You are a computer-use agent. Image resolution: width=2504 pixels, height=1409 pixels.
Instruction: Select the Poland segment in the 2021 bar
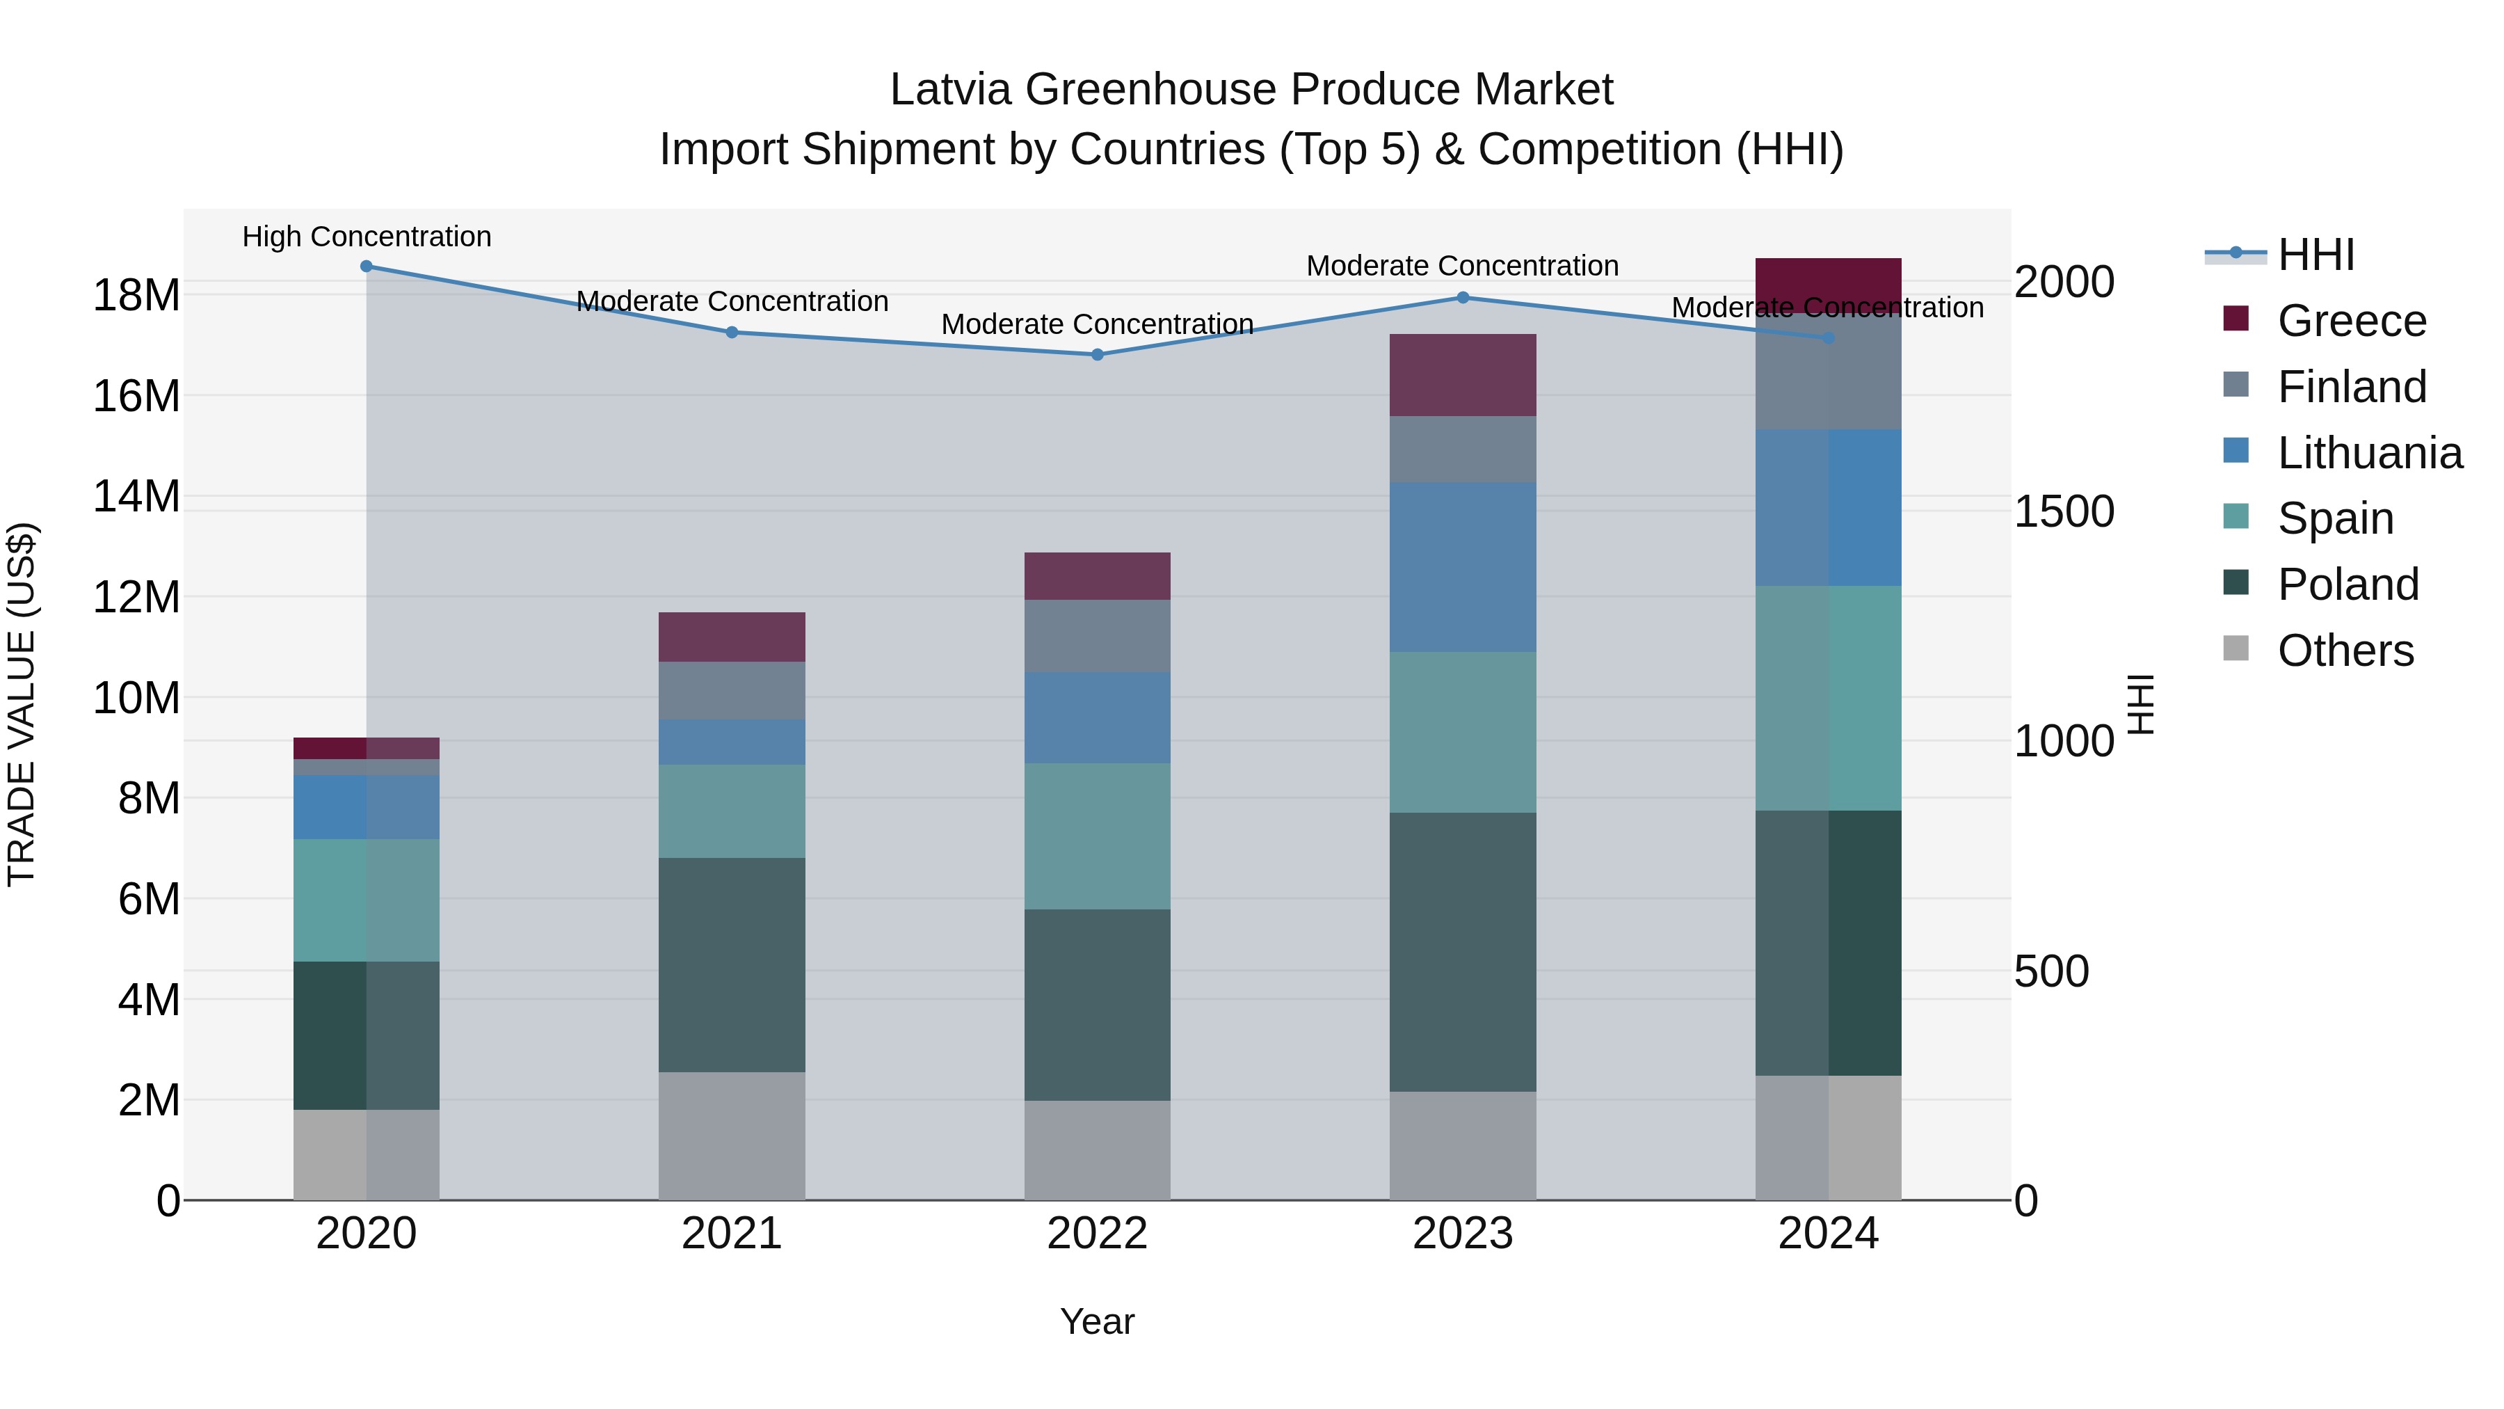point(732,964)
